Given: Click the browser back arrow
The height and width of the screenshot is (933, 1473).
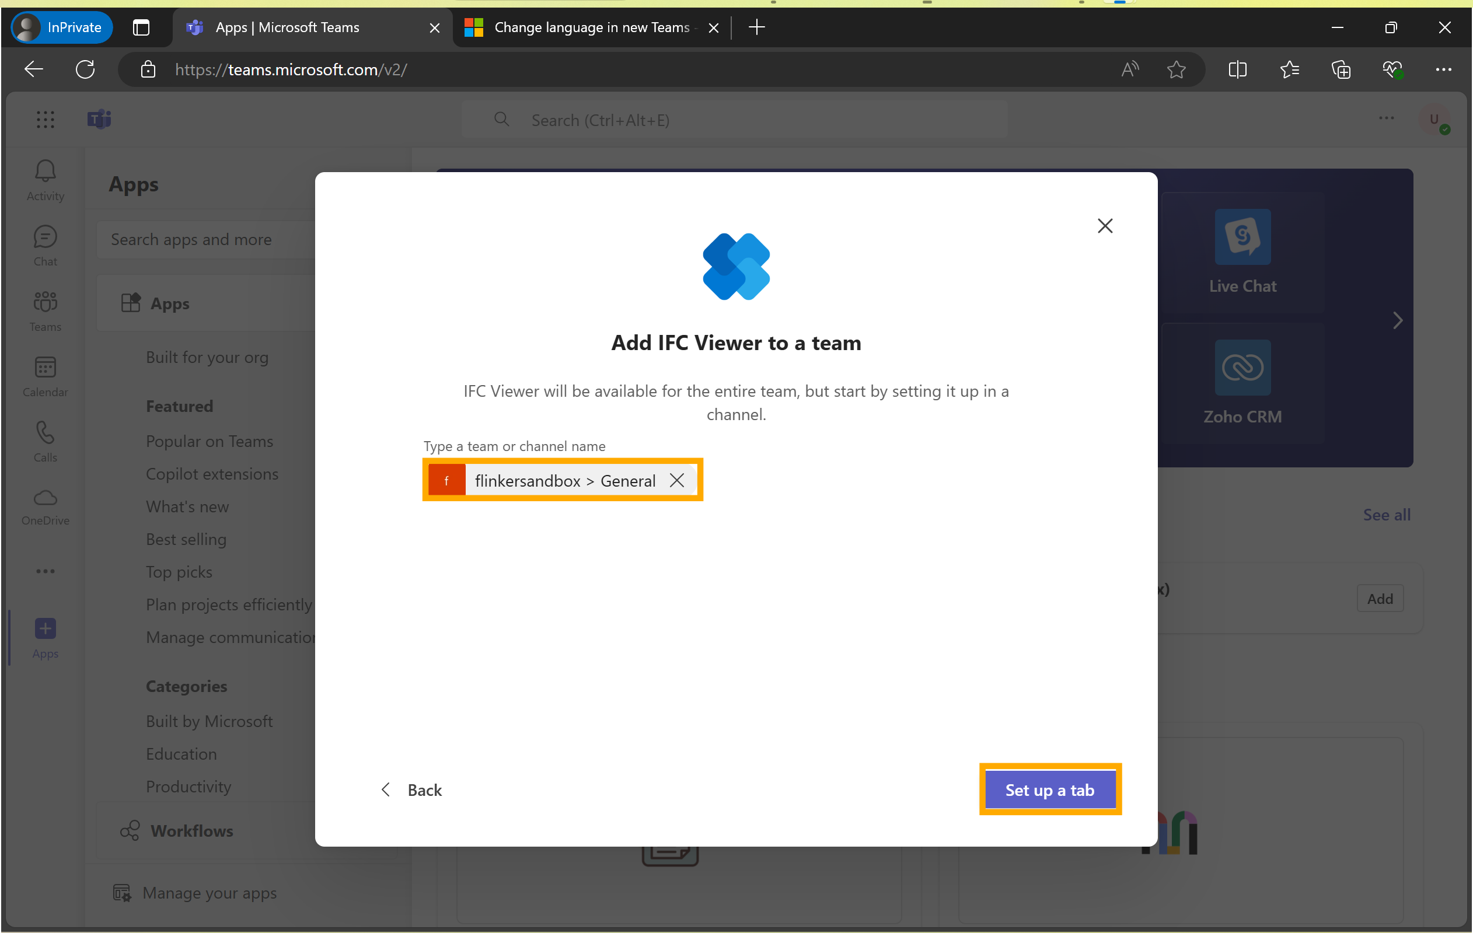Looking at the screenshot, I should click(x=34, y=69).
